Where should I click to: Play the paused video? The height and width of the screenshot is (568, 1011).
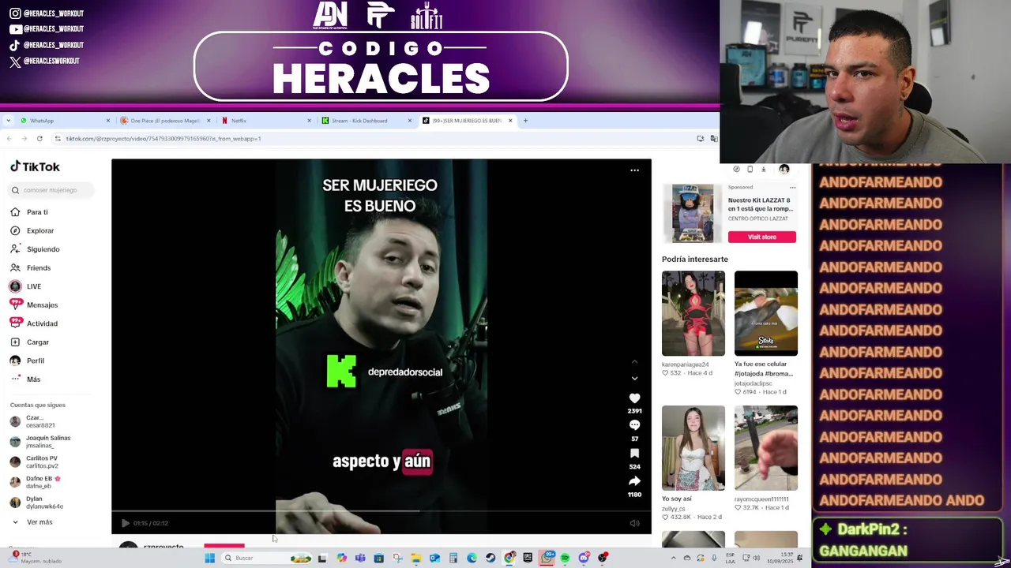(x=125, y=523)
